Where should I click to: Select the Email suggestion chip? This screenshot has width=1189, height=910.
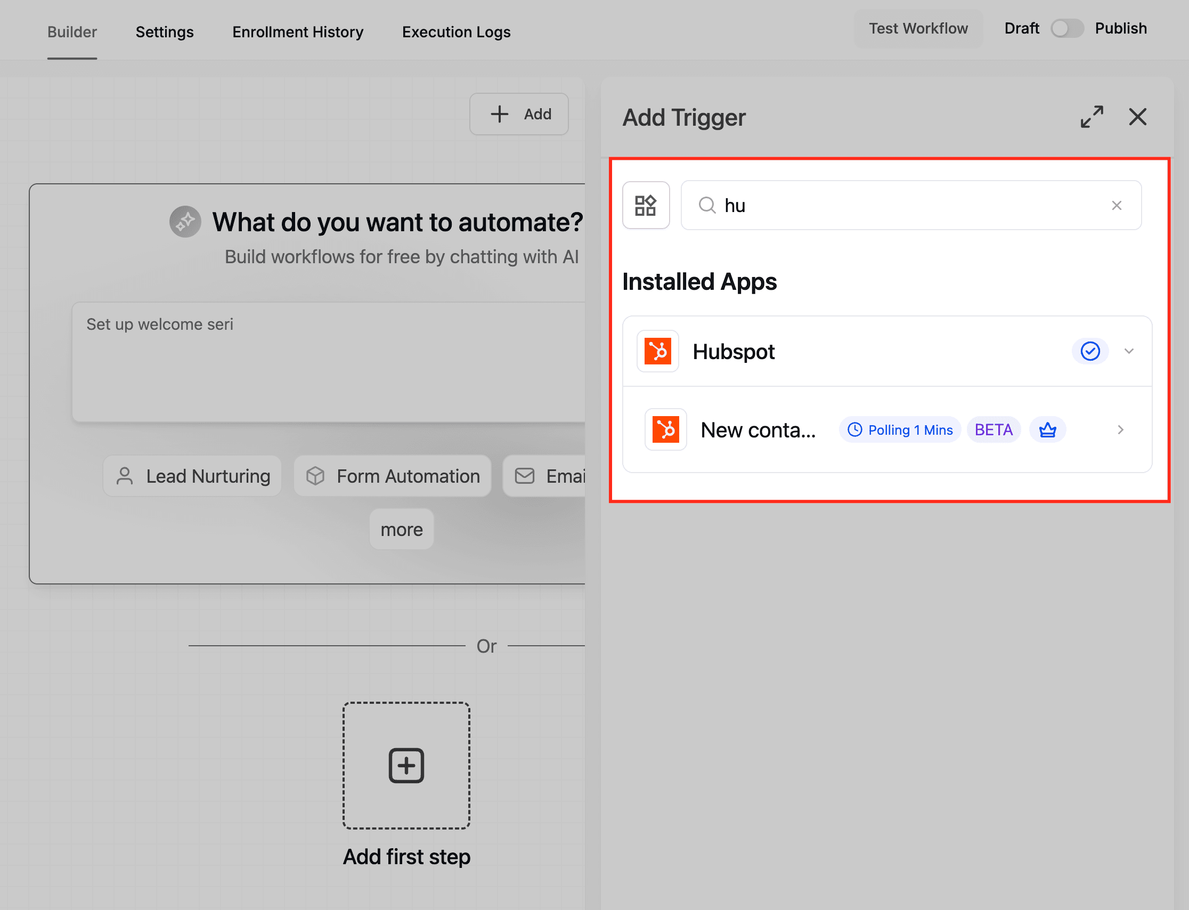coord(544,476)
